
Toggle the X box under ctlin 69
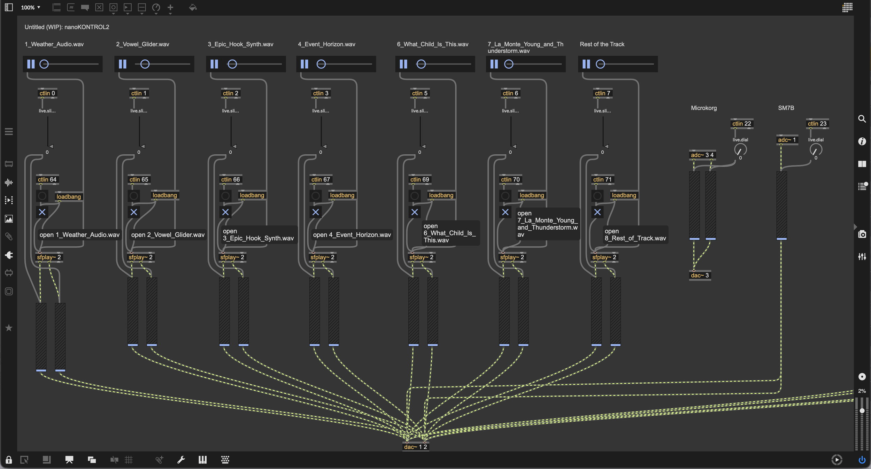pyautogui.click(x=415, y=212)
